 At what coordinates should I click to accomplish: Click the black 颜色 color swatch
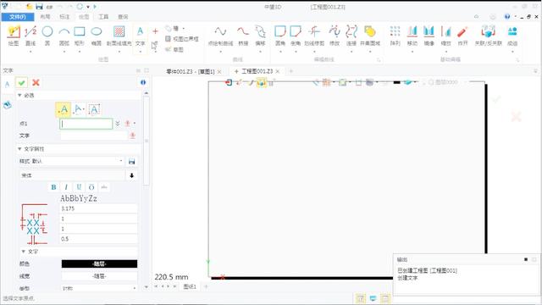click(x=100, y=263)
